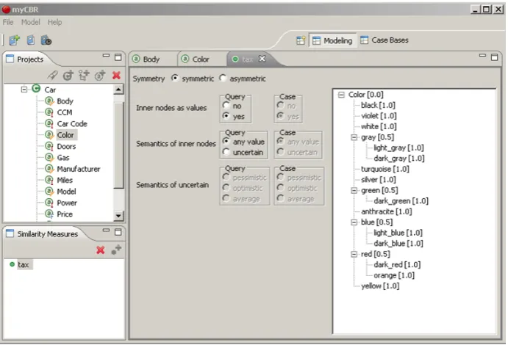Click the add concept icon in Projects toolbar
Image resolution: width=508 pixels, height=345 pixels.
tap(68, 76)
